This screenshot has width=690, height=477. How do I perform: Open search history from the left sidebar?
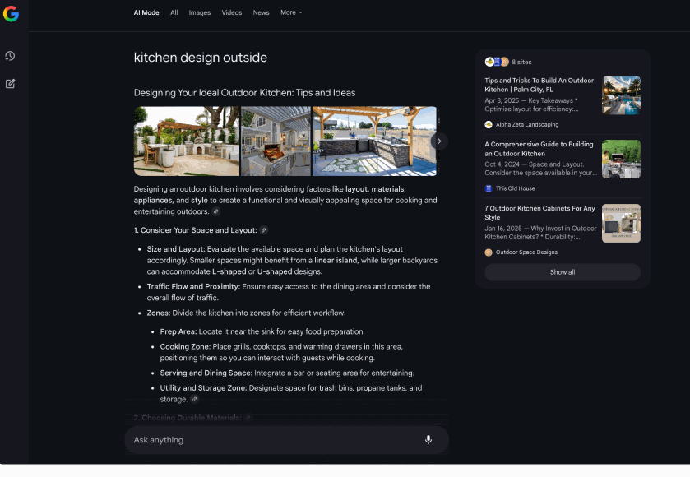coord(11,56)
